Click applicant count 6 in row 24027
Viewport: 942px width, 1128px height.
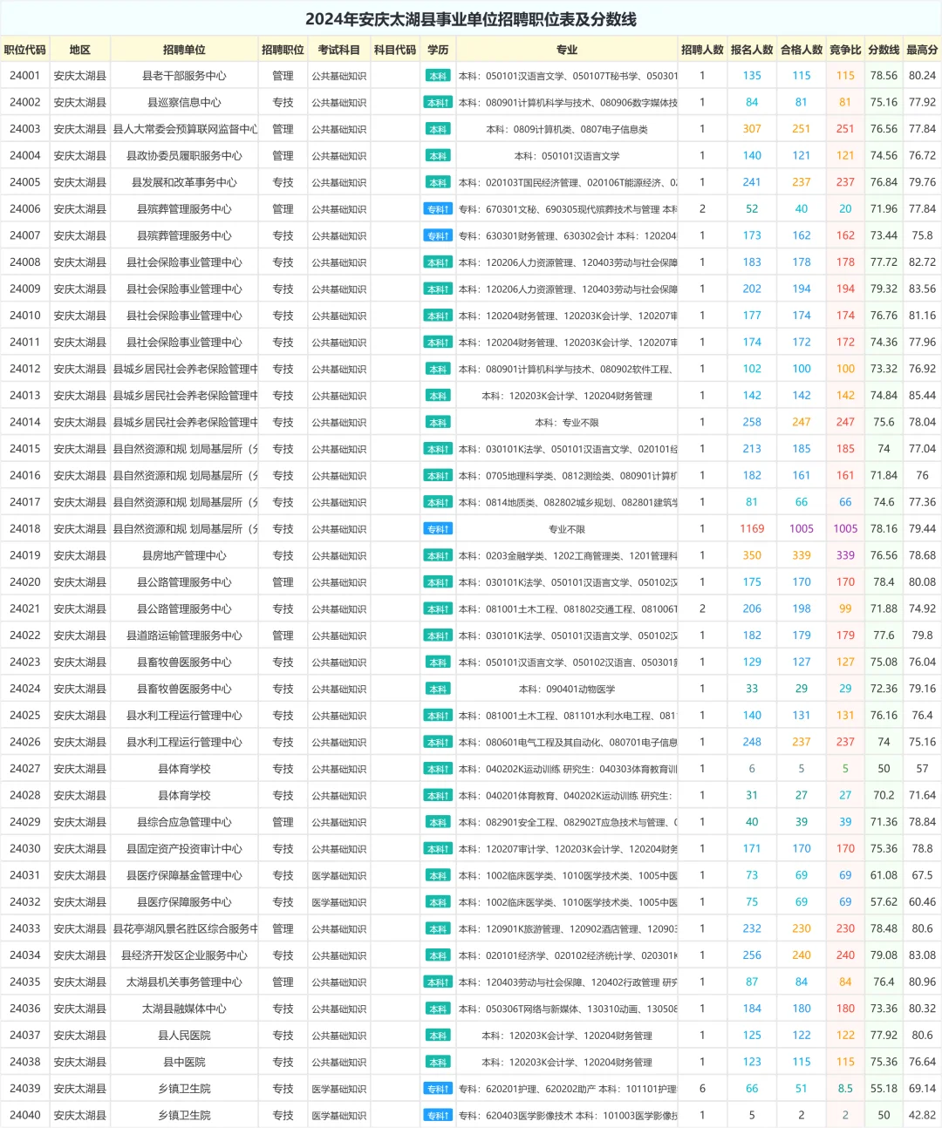752,769
